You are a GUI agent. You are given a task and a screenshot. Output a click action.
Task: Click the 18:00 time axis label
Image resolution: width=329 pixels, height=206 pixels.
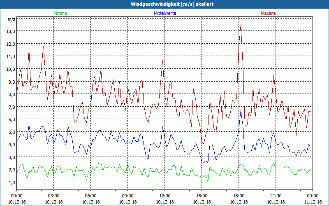(239, 196)
